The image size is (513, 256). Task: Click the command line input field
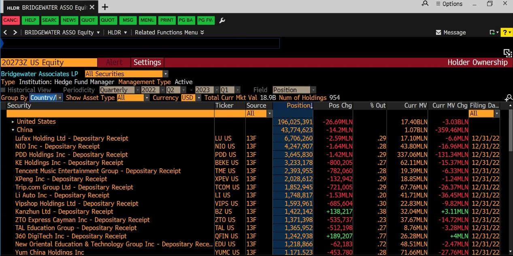pyautogui.click(x=140, y=43)
